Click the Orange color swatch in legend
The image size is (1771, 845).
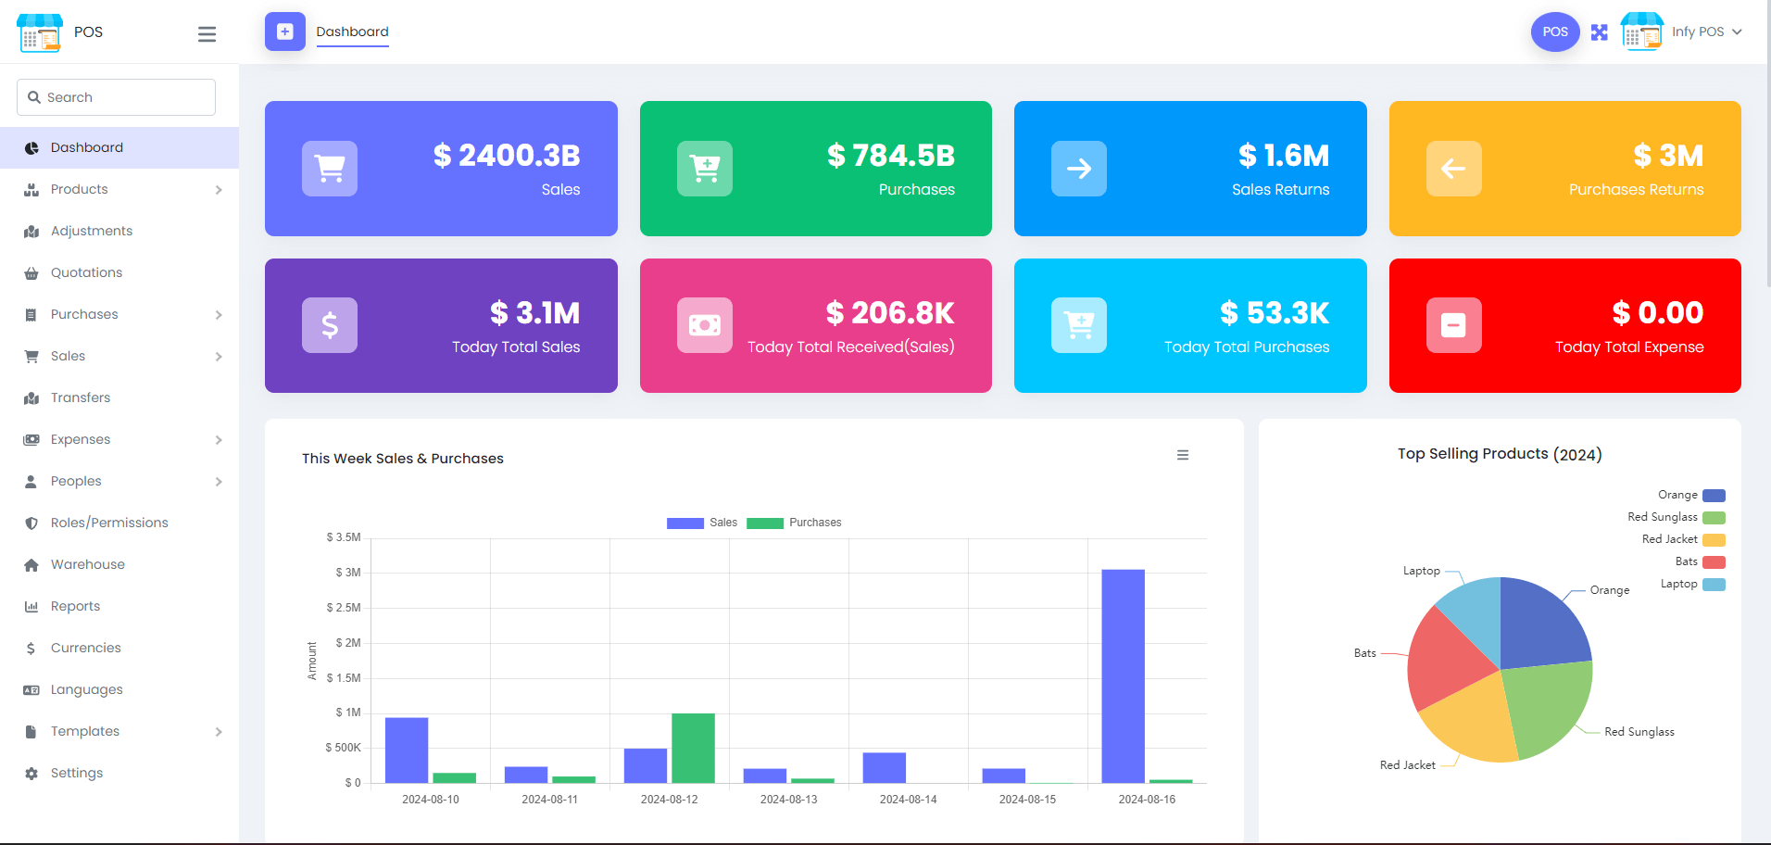point(1714,495)
